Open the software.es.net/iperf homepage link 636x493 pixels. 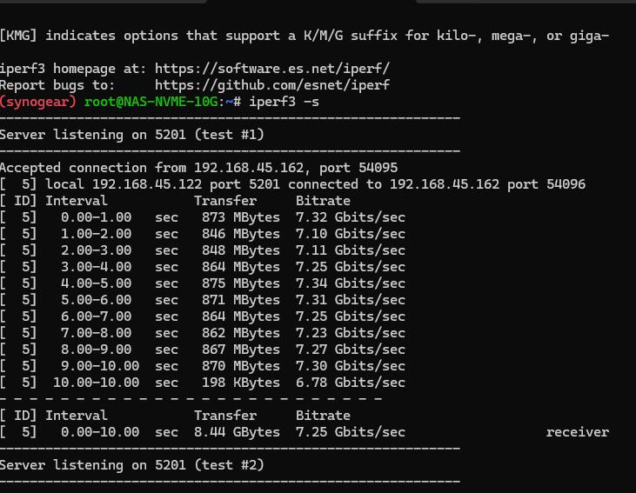point(272,69)
